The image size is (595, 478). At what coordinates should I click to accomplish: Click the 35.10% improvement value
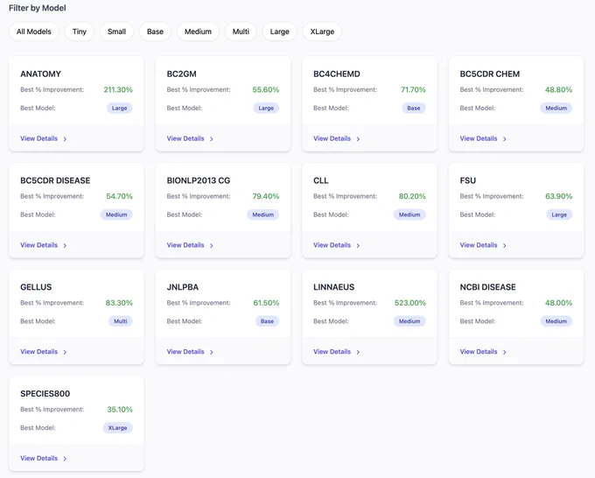click(120, 410)
